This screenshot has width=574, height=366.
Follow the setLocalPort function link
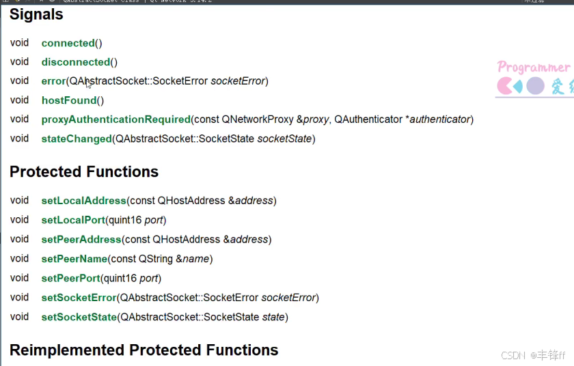pos(73,220)
